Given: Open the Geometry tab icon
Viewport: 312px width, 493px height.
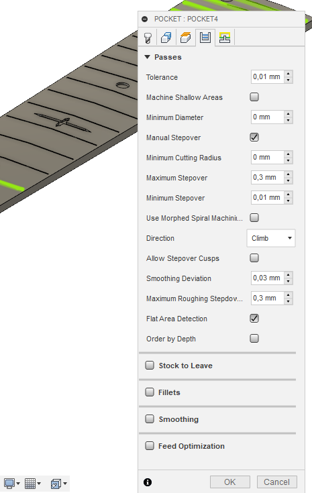Looking at the screenshot, I should 166,38.
